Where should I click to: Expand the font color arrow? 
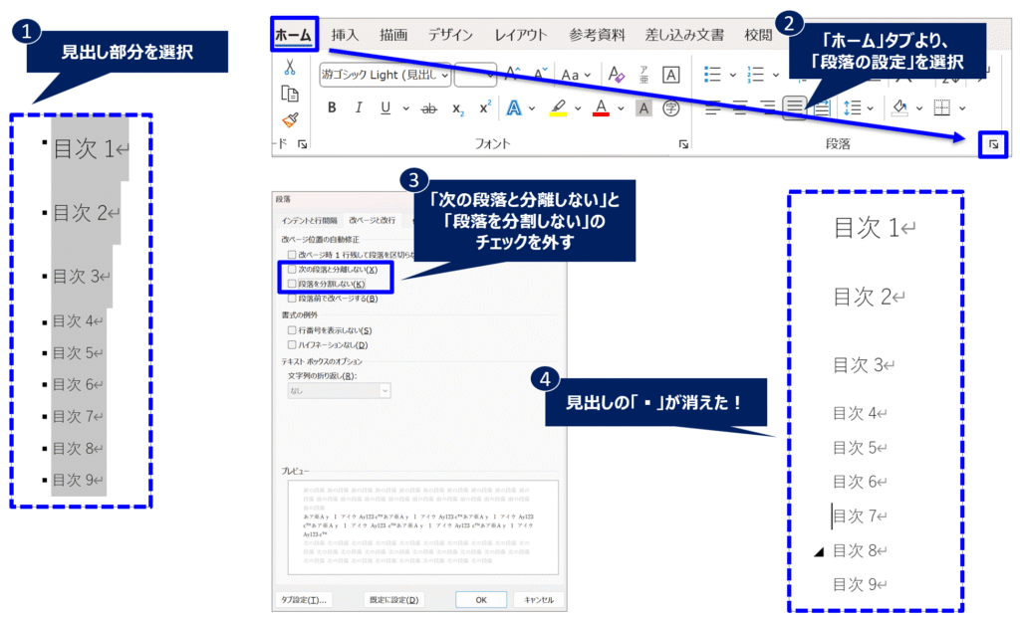point(621,108)
